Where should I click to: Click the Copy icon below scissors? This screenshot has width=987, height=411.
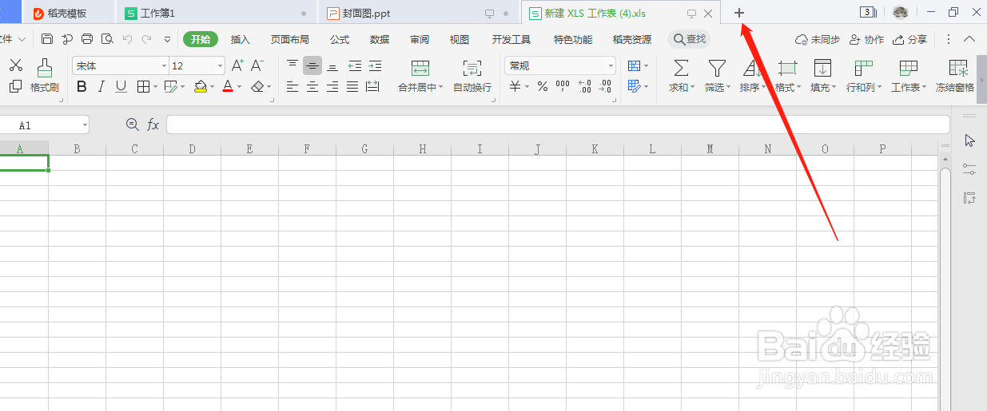pyautogui.click(x=16, y=86)
